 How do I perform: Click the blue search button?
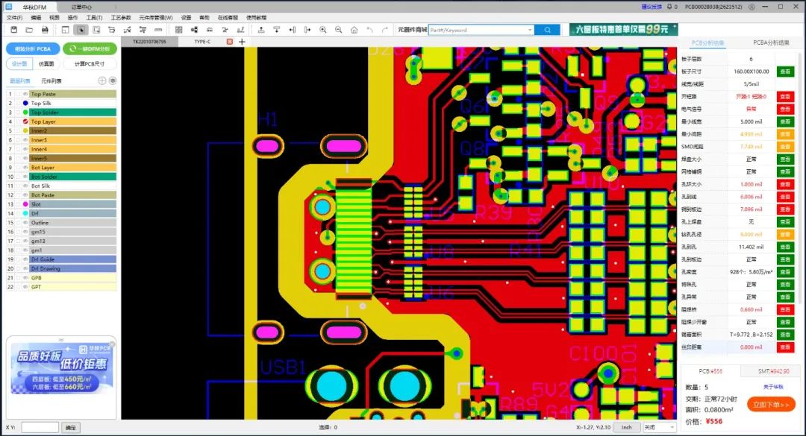click(x=547, y=30)
